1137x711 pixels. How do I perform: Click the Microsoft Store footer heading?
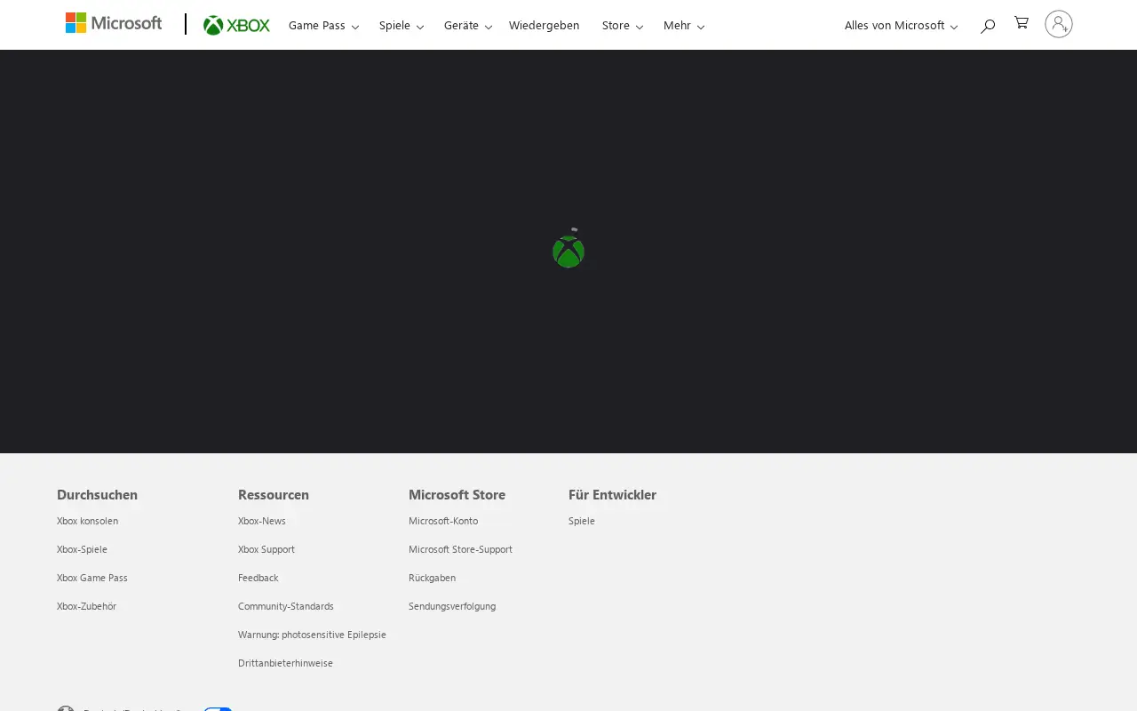(457, 494)
